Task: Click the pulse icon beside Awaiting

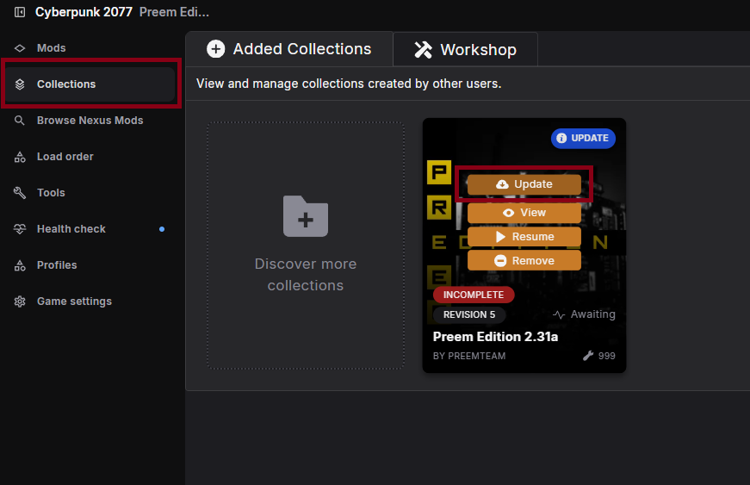Action: pos(559,314)
